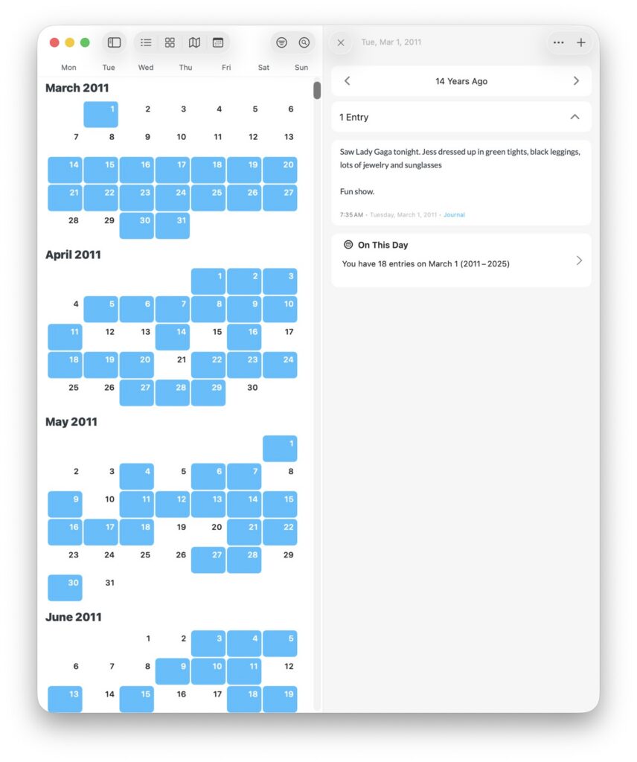Go to previous year's entry
The height and width of the screenshot is (762, 637).
(x=348, y=81)
